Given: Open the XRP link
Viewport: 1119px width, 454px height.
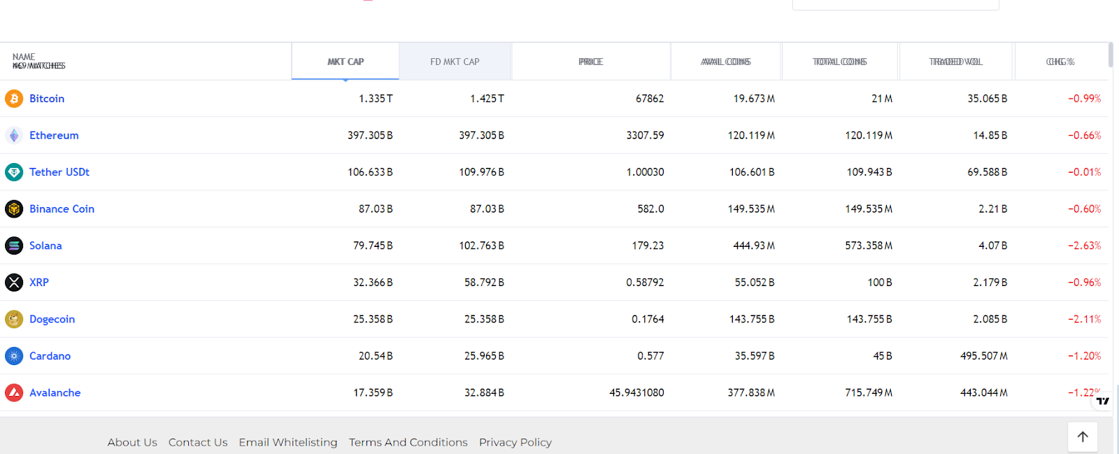Looking at the screenshot, I should 39,283.
